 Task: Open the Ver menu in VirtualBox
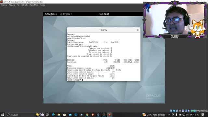(x=18, y=5)
